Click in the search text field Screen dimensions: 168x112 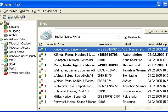point(98,31)
